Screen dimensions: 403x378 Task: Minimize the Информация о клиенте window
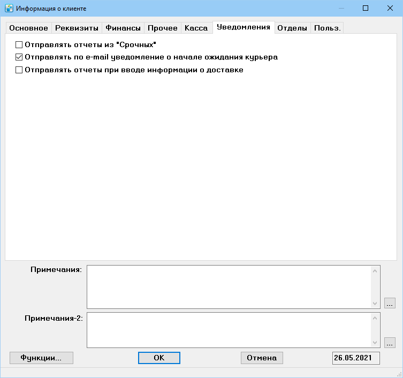coord(341,8)
